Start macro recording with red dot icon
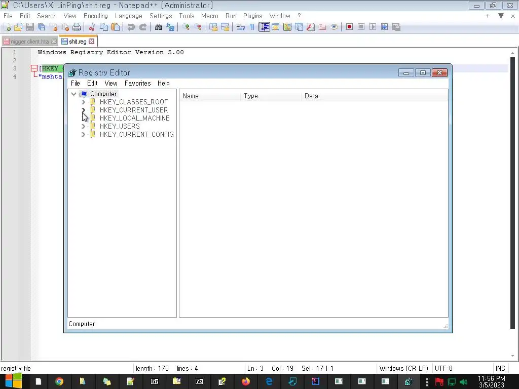 [349, 27]
